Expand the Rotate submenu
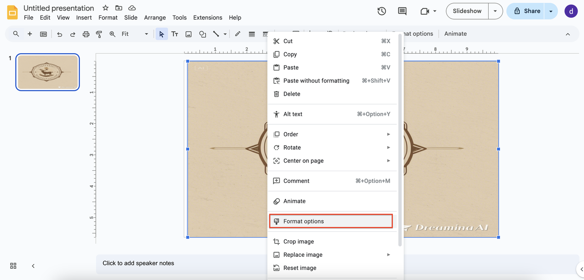 pyautogui.click(x=331, y=148)
